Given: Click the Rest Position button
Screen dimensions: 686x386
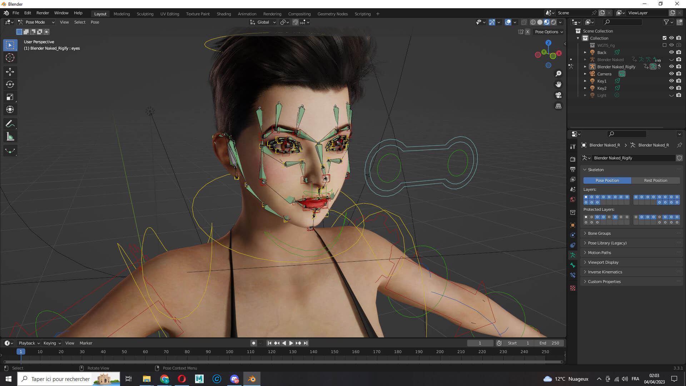Looking at the screenshot, I should coord(655,180).
